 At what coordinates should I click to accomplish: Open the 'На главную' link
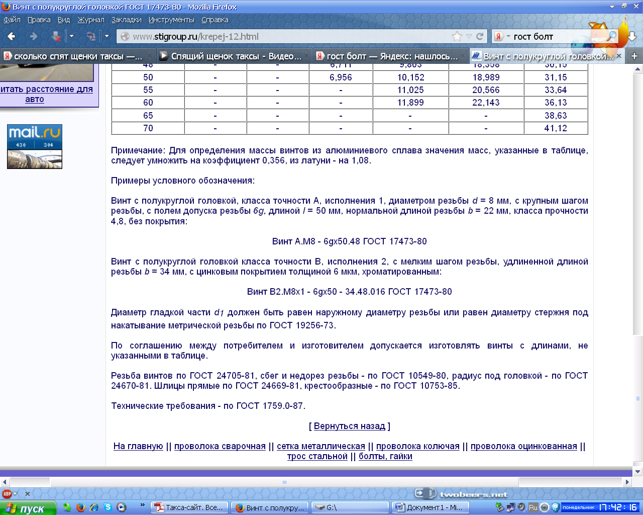138,446
